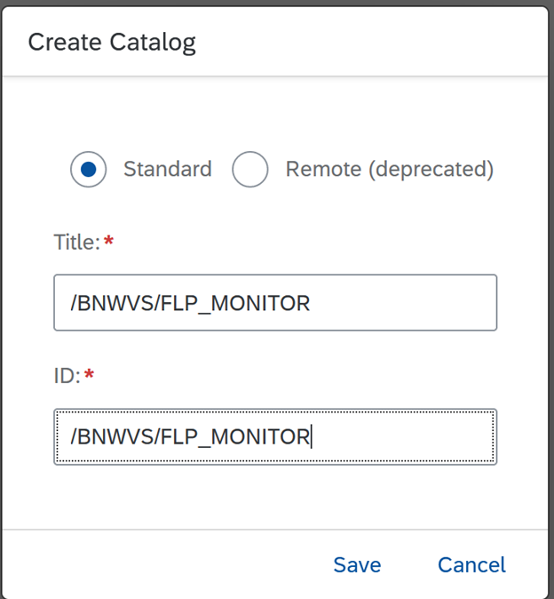Save the new catalog

357,565
